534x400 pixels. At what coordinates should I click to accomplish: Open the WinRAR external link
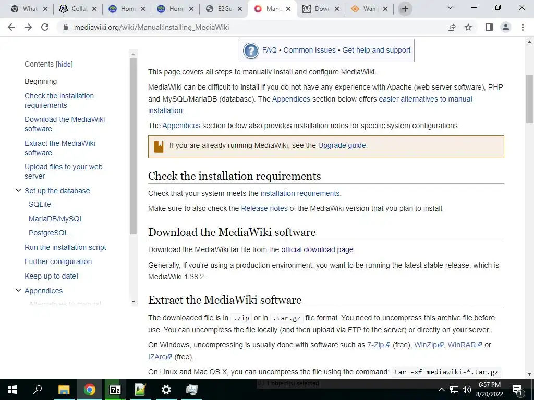(x=465, y=345)
